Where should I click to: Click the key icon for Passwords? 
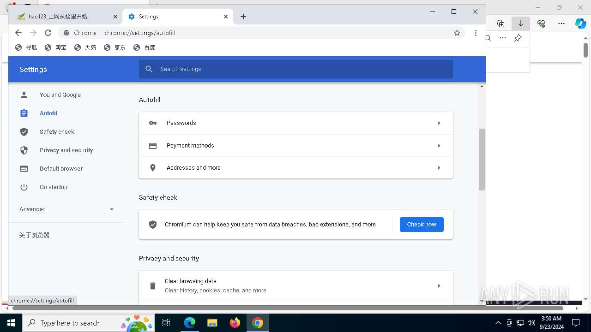pos(153,123)
